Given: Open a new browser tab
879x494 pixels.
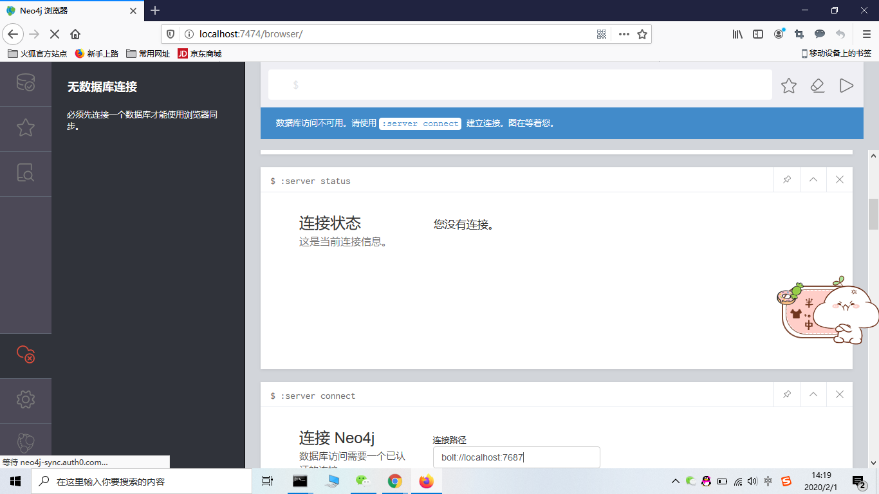Looking at the screenshot, I should [x=155, y=10].
